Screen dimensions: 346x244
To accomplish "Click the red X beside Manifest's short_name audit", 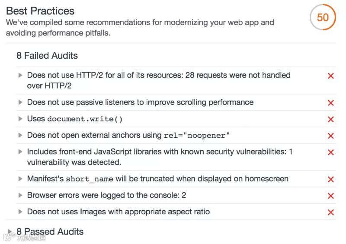I will (x=331, y=179).
